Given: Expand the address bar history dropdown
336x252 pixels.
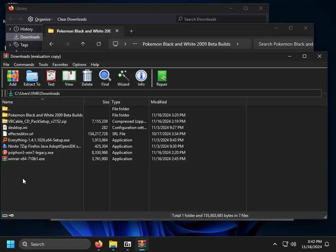Looking at the screenshot, I should click(x=324, y=94).
